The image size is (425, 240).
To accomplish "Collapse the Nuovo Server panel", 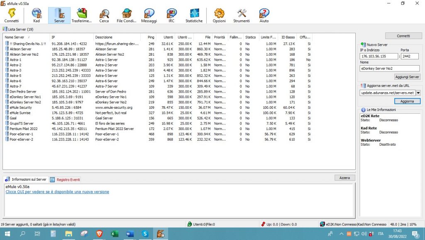I will click(363, 44).
